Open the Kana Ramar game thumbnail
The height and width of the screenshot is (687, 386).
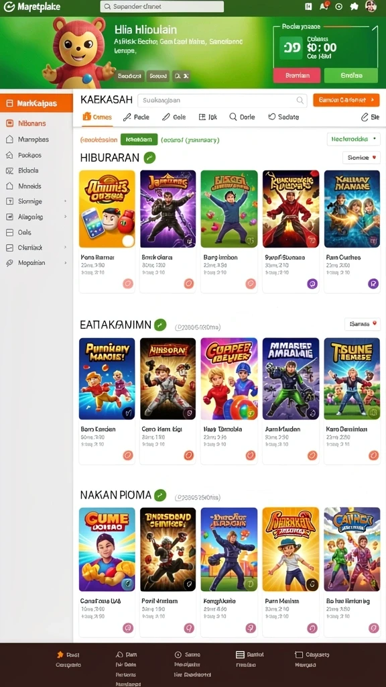[107, 209]
